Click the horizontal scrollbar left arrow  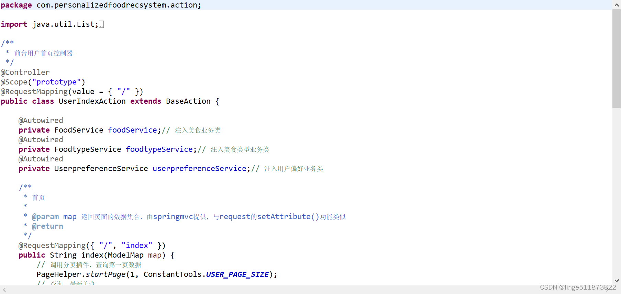(x=4, y=290)
